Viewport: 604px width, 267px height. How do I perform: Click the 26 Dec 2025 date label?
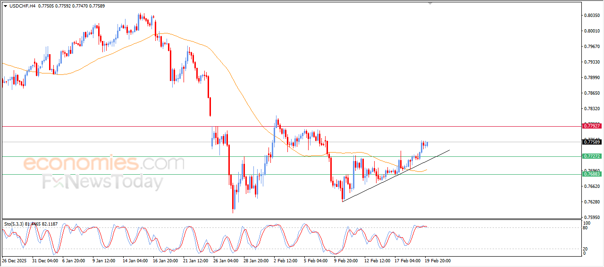point(15,260)
